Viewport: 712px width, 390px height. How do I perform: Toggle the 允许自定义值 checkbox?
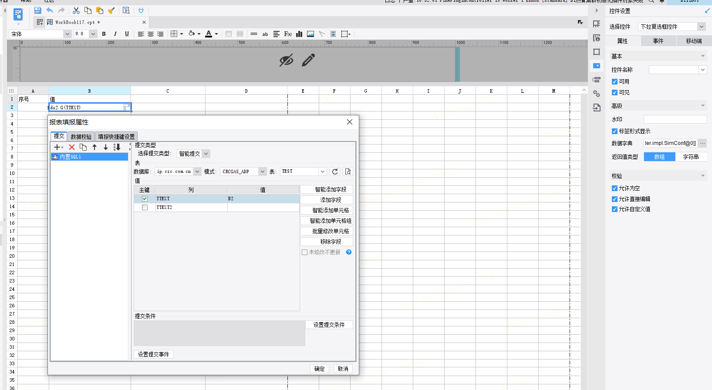614,209
